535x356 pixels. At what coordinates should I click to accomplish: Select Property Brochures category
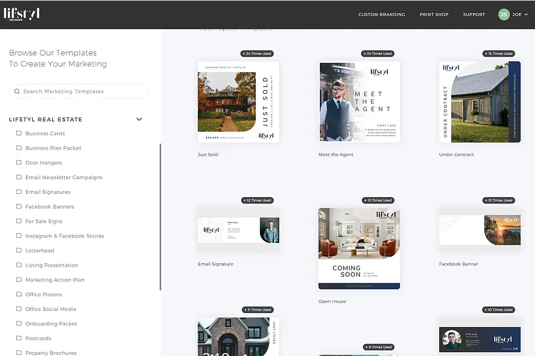pyautogui.click(x=51, y=353)
